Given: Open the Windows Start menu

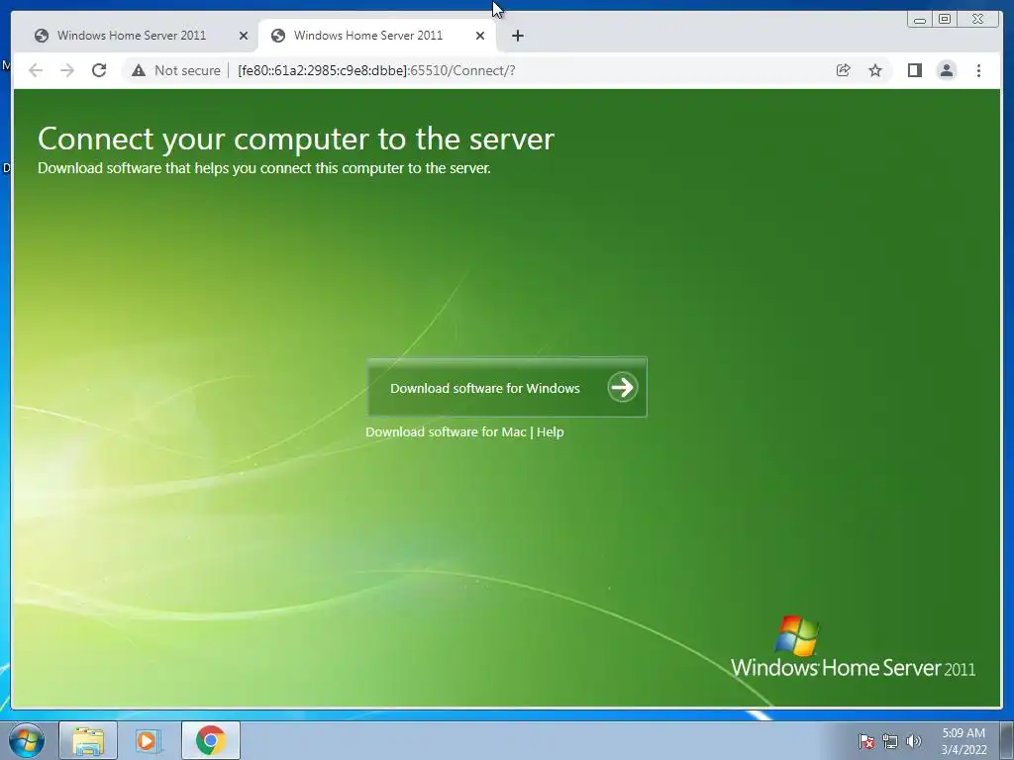Looking at the screenshot, I should click(27, 740).
